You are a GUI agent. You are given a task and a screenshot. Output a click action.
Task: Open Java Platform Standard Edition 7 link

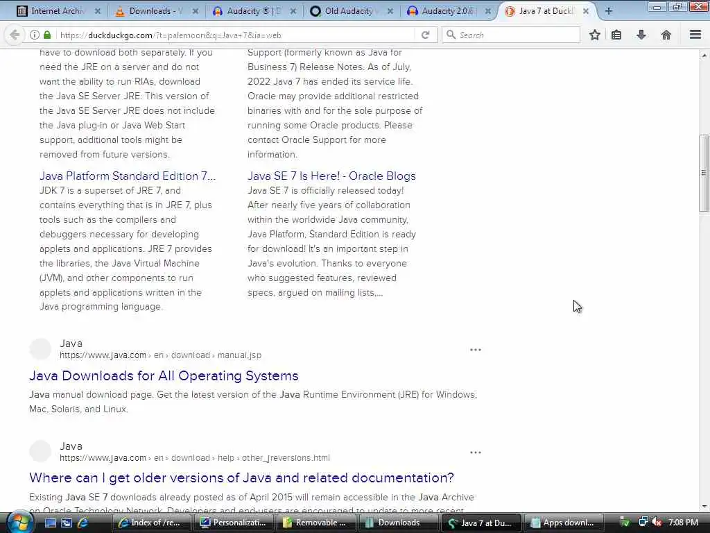click(128, 176)
